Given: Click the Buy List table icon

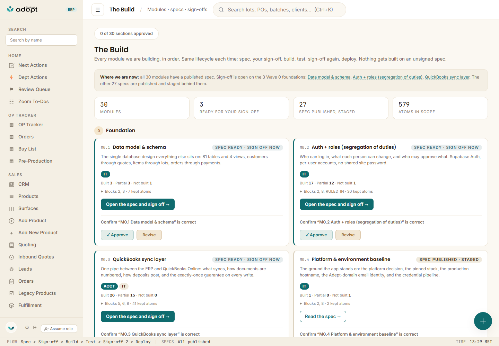Looking at the screenshot, I should coord(11,149).
